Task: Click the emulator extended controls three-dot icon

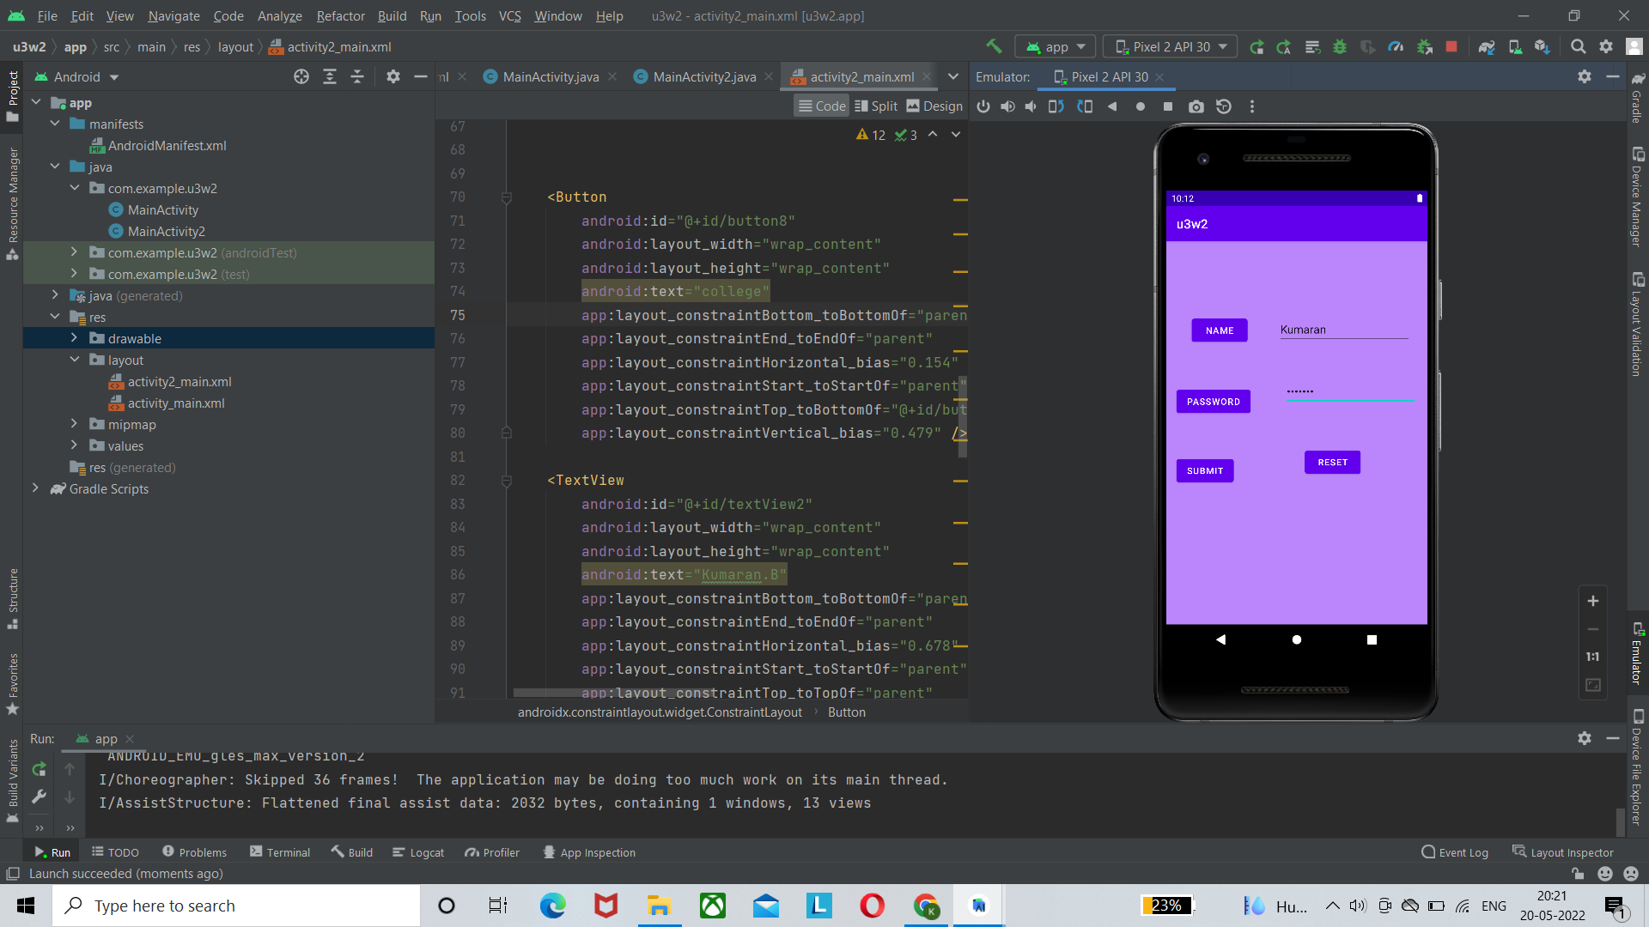Action: pos(1252,106)
